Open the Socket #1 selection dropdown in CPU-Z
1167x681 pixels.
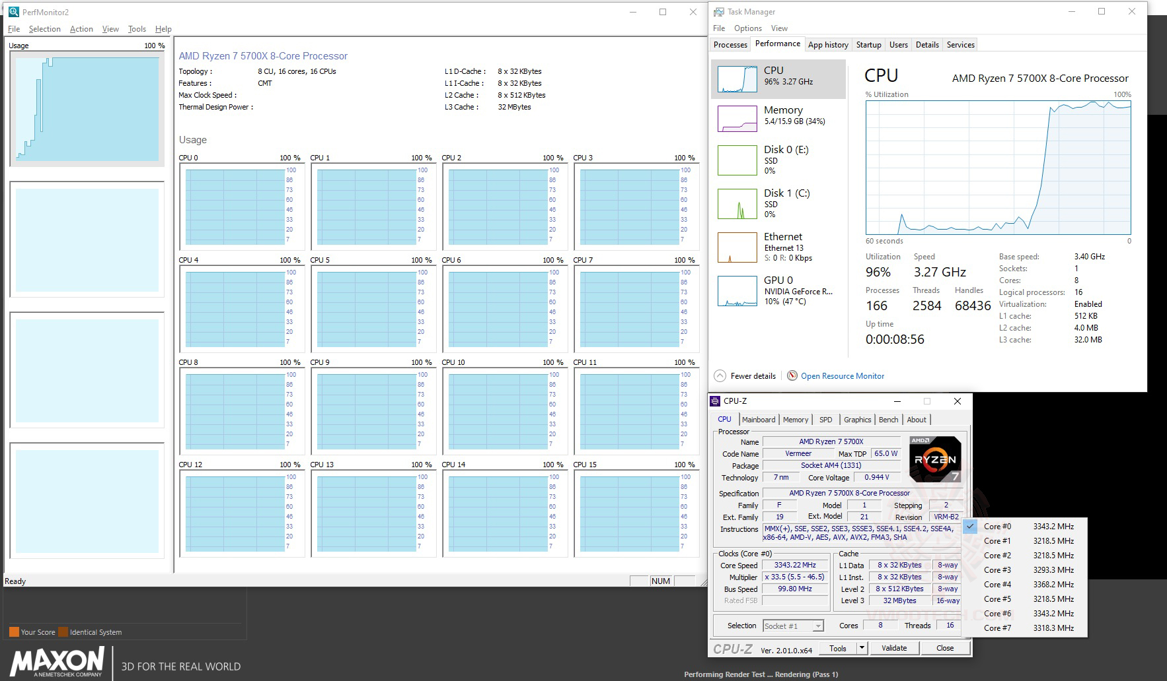[794, 626]
